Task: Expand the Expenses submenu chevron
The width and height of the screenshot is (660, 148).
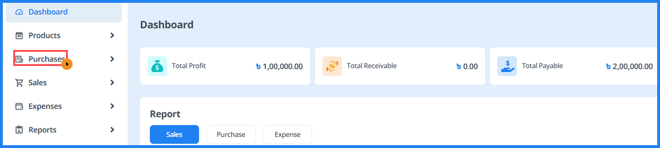Action: (x=112, y=106)
